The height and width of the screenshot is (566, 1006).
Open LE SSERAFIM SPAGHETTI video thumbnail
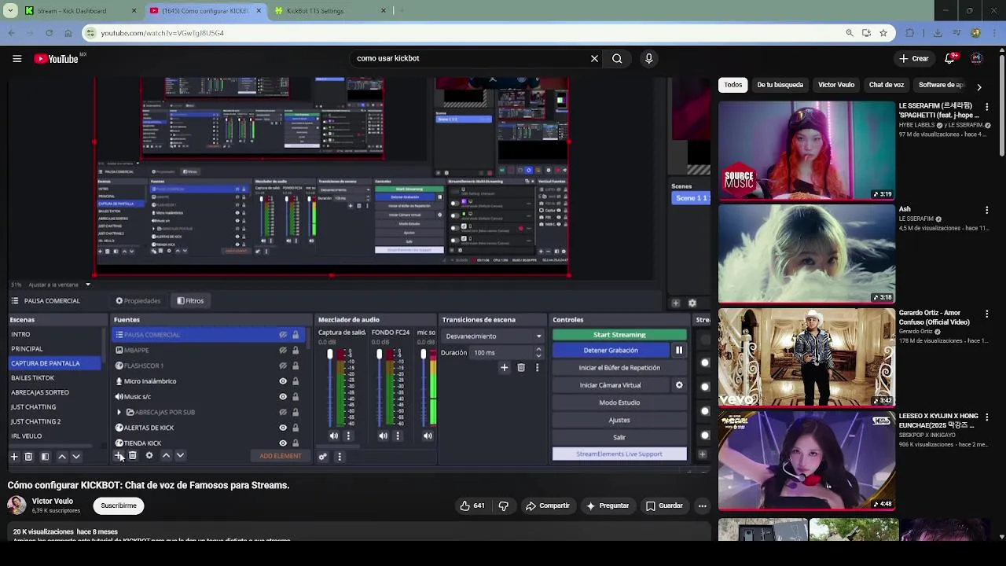806,150
